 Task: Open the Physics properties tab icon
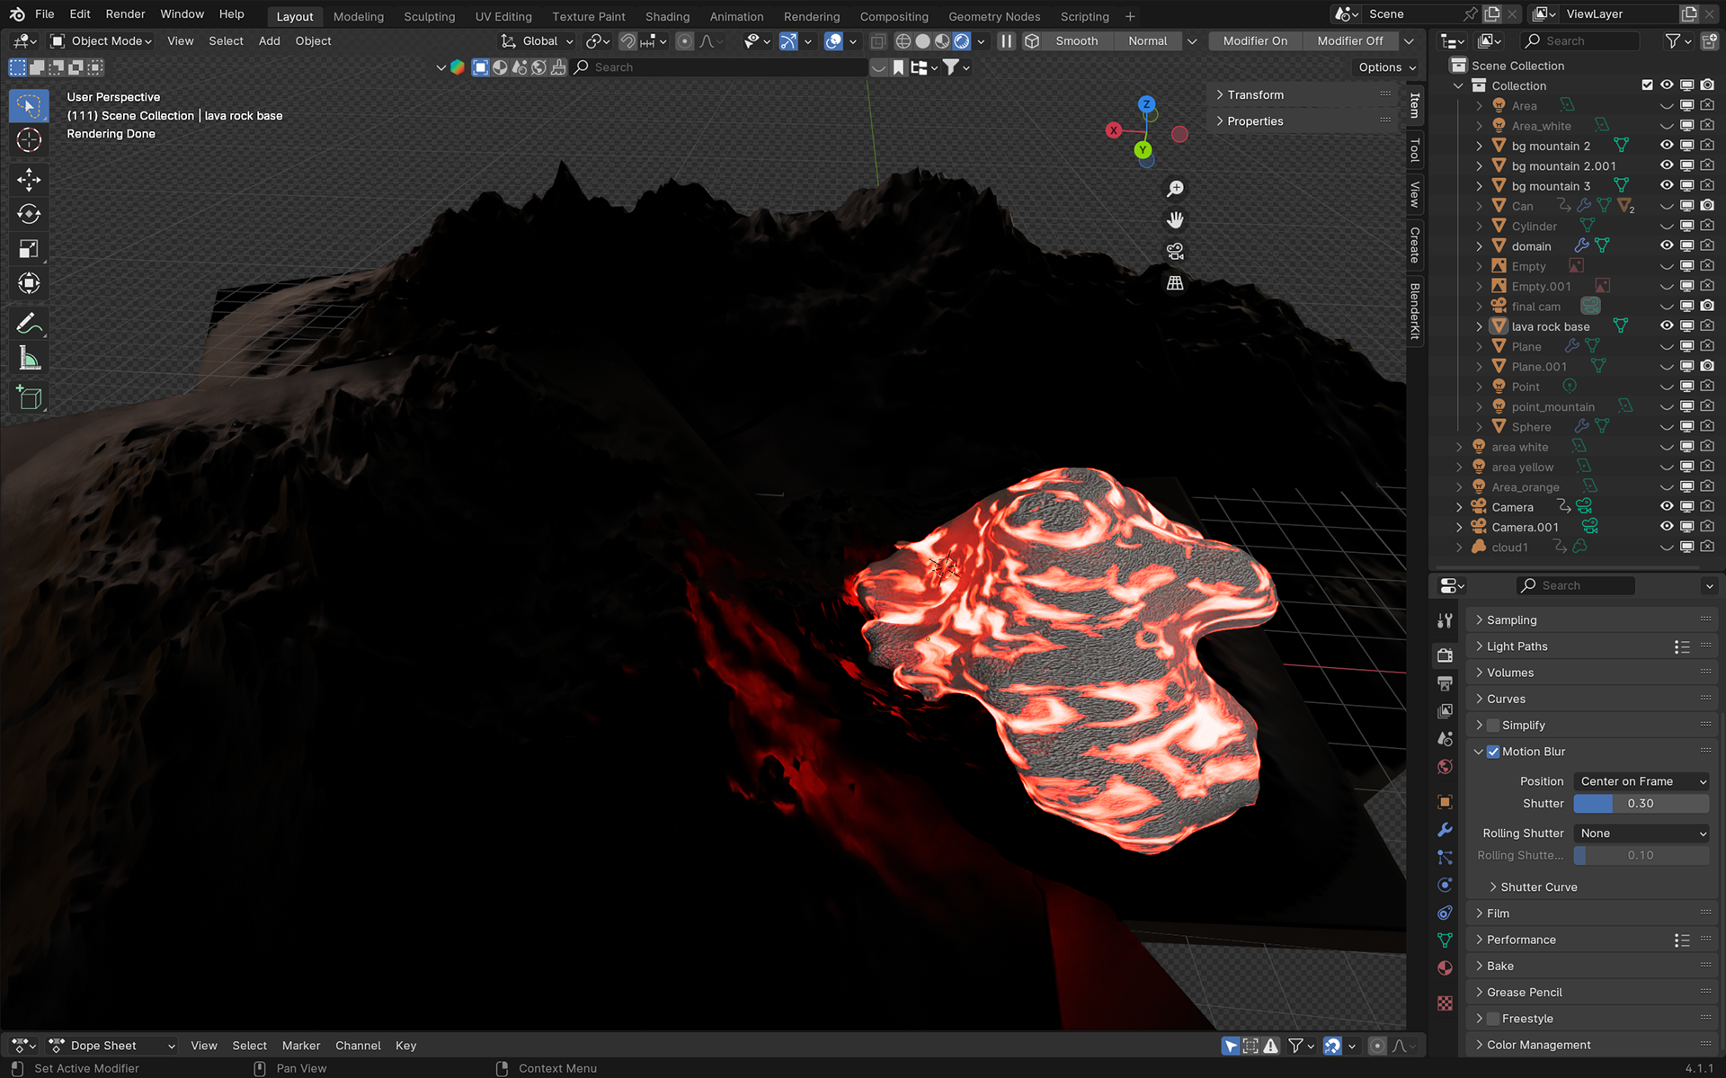pos(1445,886)
